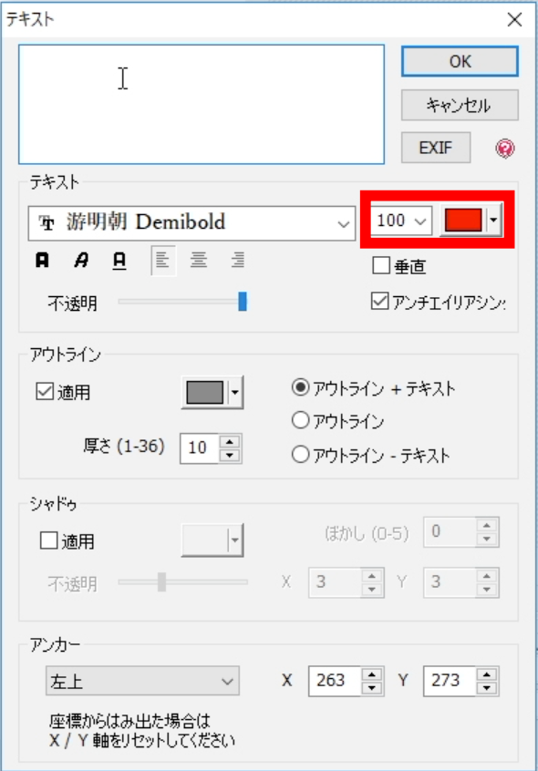
Task: Increase outline thickness with up arrow
Action: pyautogui.click(x=230, y=440)
